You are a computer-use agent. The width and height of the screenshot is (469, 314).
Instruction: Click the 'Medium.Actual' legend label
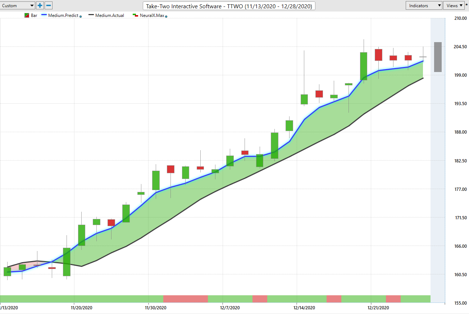(x=110, y=15)
